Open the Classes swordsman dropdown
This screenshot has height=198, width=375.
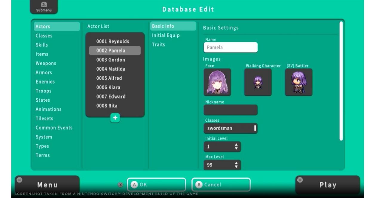pos(230,128)
